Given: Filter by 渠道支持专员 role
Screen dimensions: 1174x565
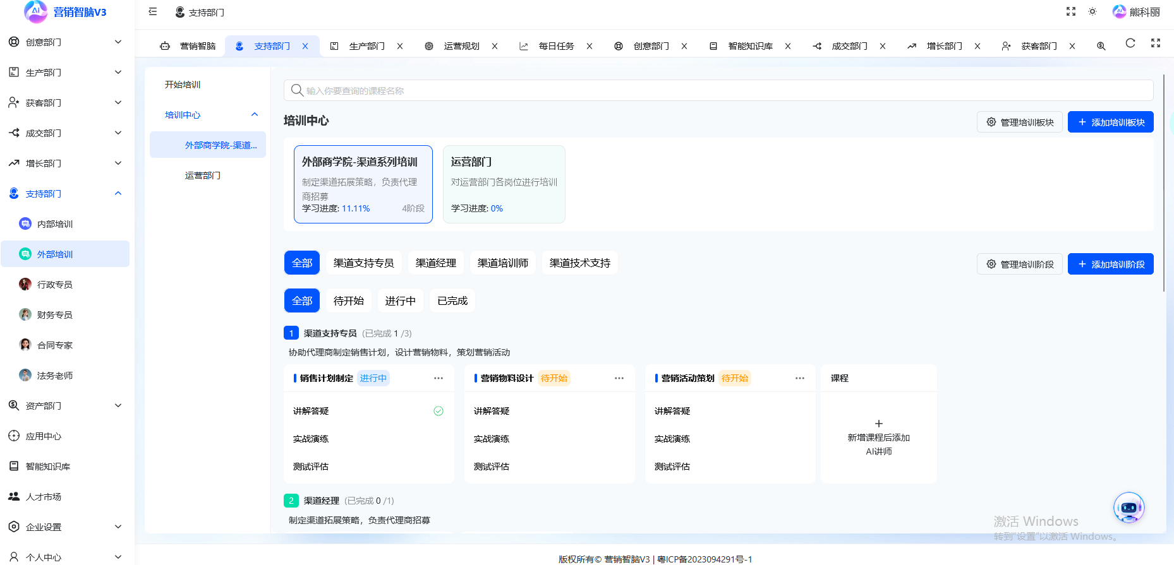Looking at the screenshot, I should tap(363, 263).
